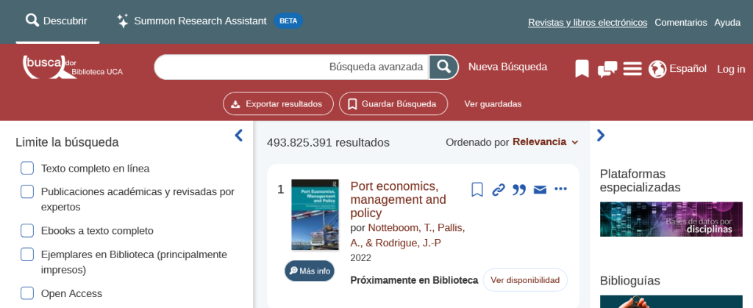Open the chat help icon in header

pos(607,69)
